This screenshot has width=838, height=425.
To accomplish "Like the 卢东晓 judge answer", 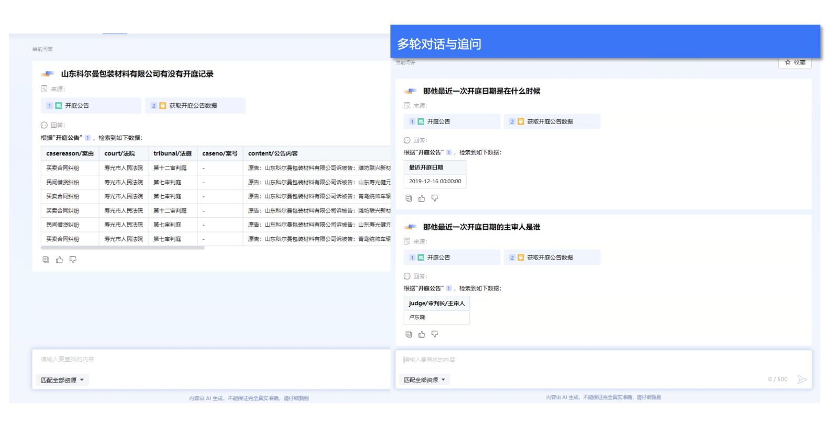I will 422,334.
